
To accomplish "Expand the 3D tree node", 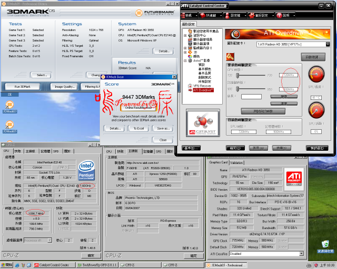I will [x=185, y=52].
